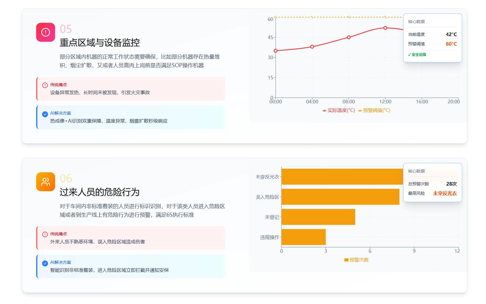Click the orange people icon for section 06
Viewport: 486px width, 304px height.
45,182
